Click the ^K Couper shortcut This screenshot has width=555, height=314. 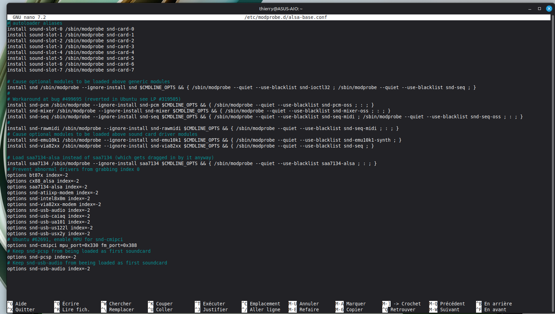[x=161, y=304]
